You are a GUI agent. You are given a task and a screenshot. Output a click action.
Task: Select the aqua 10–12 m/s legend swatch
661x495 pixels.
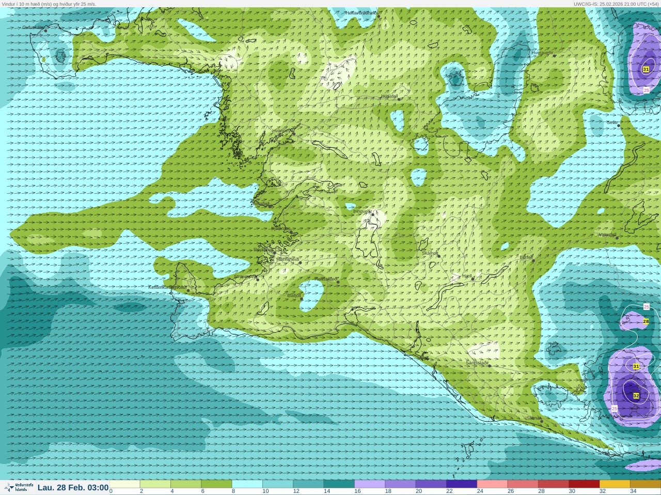click(x=278, y=484)
